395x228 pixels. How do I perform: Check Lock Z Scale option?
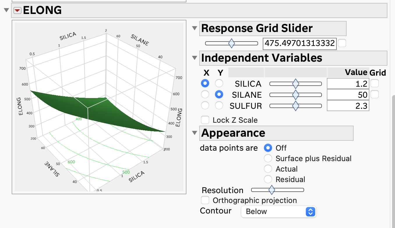click(x=205, y=120)
